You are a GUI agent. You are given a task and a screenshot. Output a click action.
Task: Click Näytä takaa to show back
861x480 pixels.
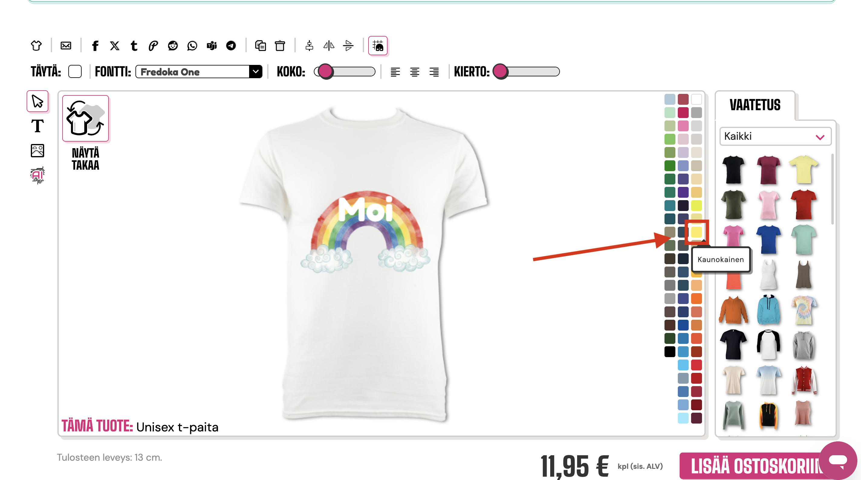pos(86,119)
